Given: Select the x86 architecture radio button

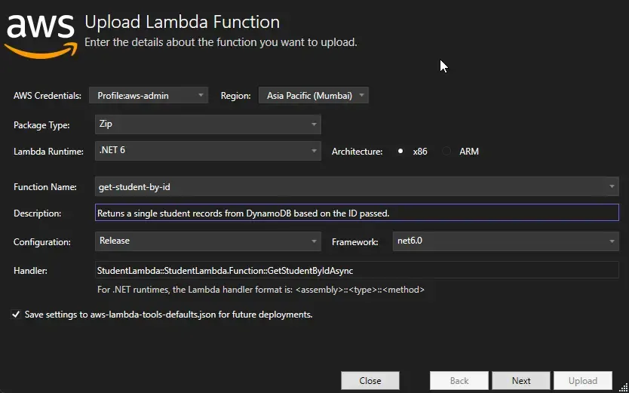Looking at the screenshot, I should pyautogui.click(x=400, y=152).
